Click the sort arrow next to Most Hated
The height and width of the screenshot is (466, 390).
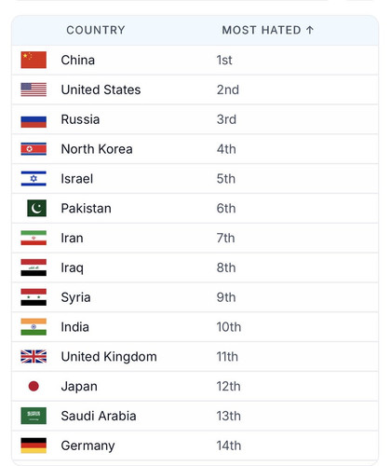(x=310, y=30)
